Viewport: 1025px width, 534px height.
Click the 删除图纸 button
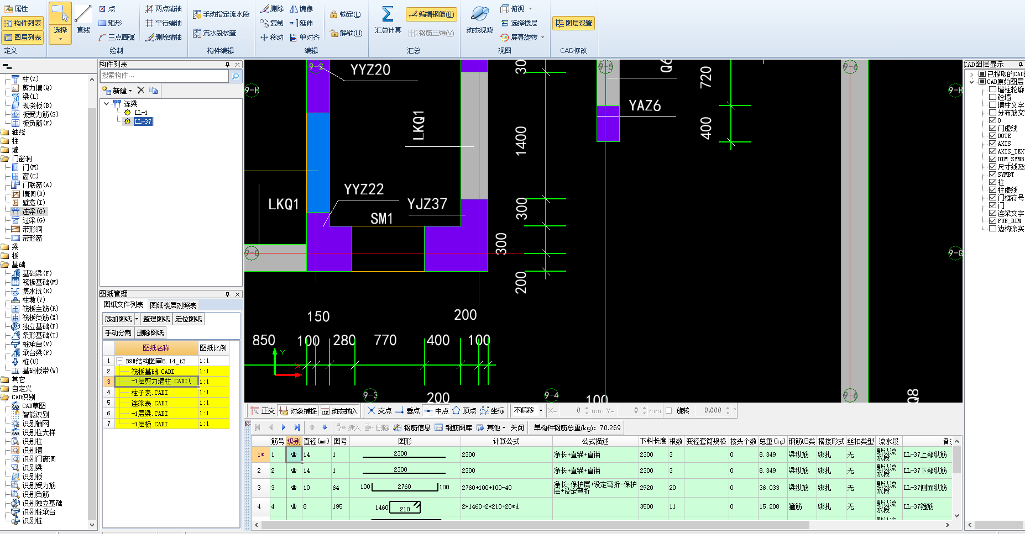pos(150,333)
